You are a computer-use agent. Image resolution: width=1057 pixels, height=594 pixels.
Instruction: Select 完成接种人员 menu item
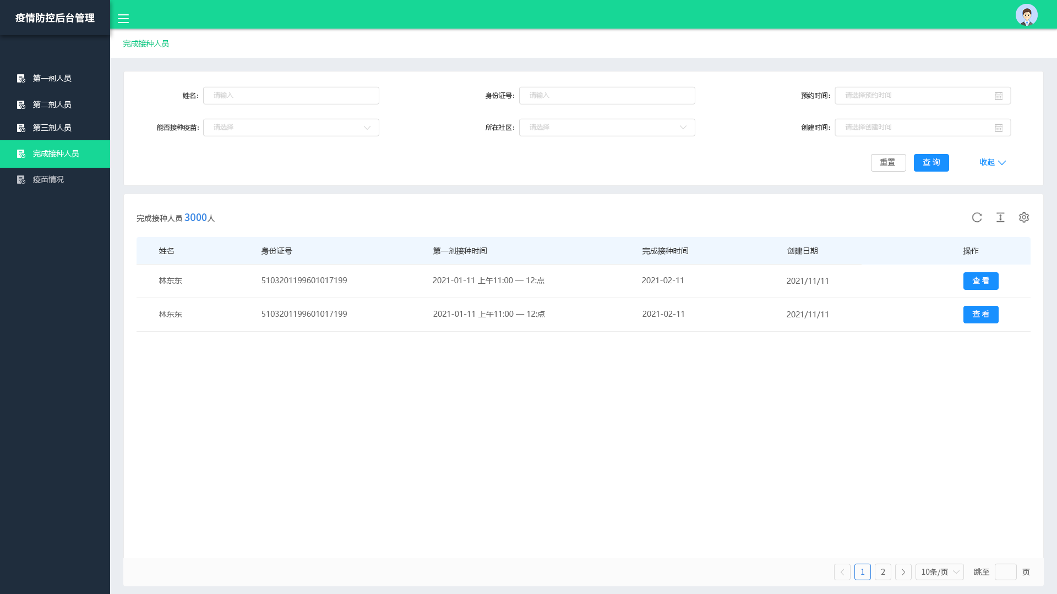55,153
